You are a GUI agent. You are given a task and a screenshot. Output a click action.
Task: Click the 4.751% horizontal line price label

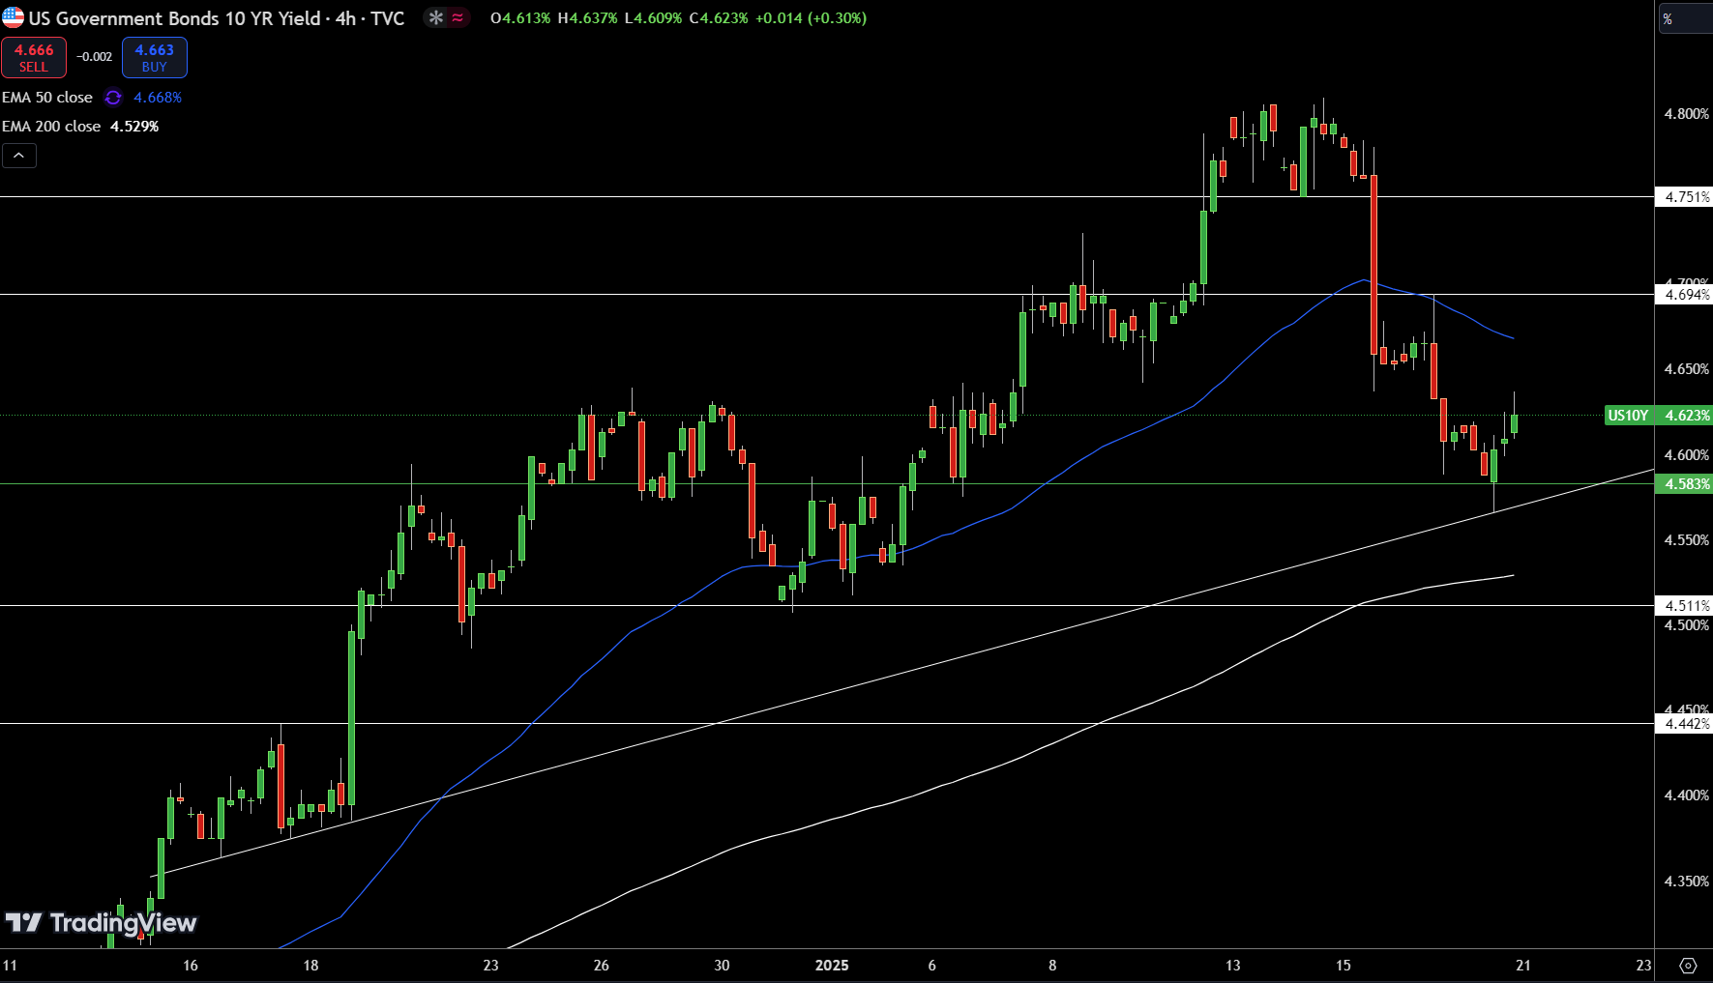(x=1684, y=197)
